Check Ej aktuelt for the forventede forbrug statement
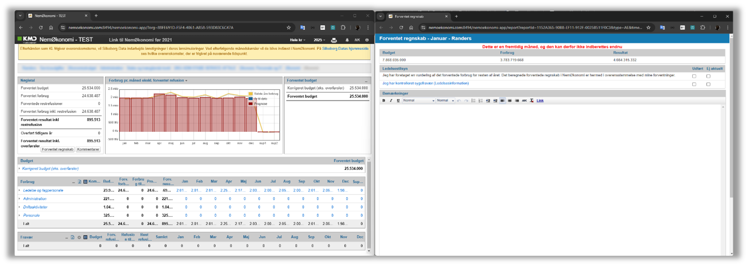Viewport: 748px width, 266px height. tap(708, 77)
